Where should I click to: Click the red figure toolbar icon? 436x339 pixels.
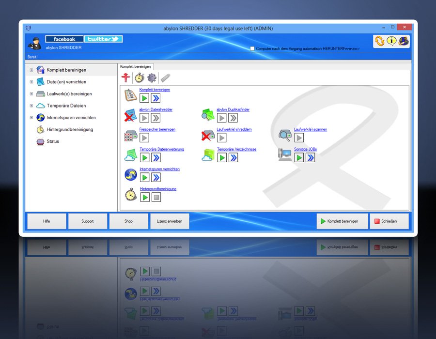125,77
